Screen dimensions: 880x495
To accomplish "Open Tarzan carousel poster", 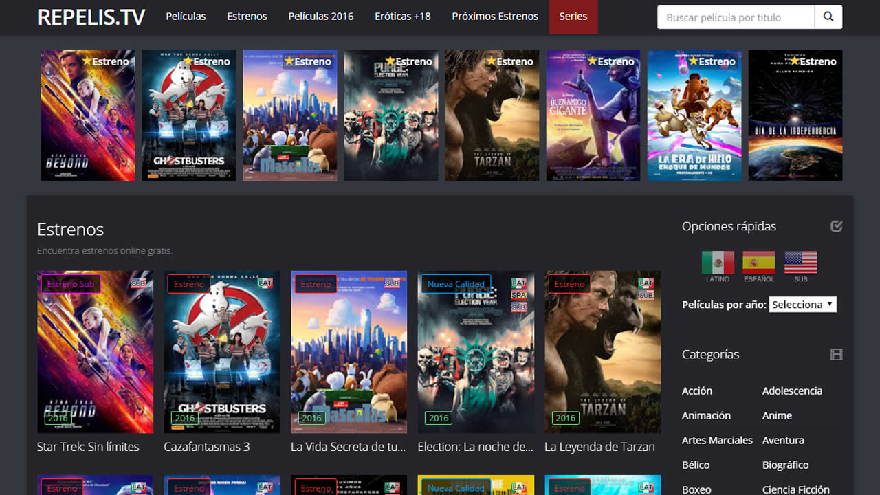I will pos(492,115).
